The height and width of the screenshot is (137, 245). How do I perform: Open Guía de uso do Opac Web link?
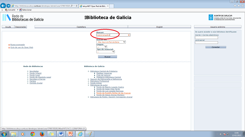click(x=22, y=47)
